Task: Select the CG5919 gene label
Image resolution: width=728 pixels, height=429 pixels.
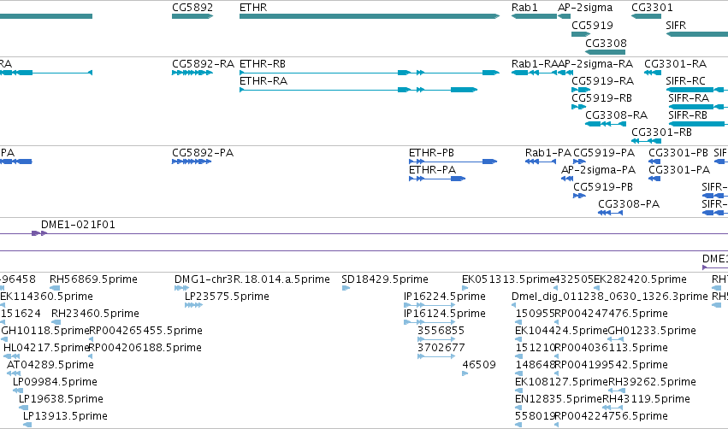Action: [x=592, y=25]
